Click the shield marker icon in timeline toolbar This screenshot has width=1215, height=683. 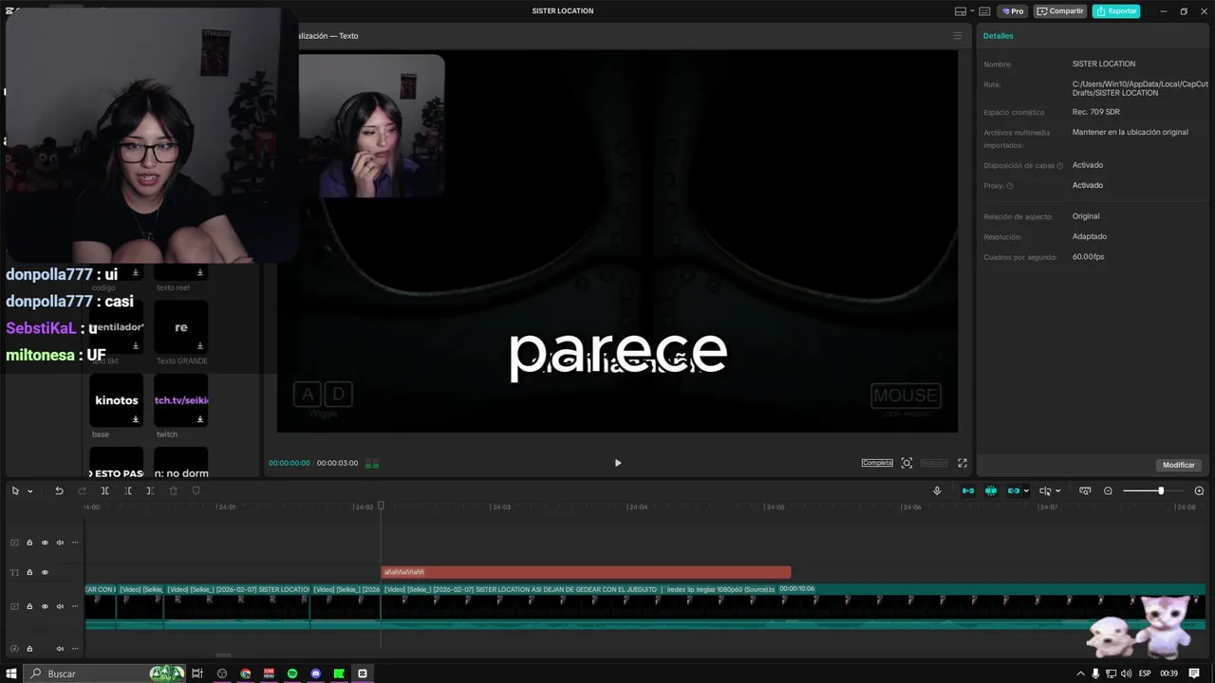tap(196, 491)
